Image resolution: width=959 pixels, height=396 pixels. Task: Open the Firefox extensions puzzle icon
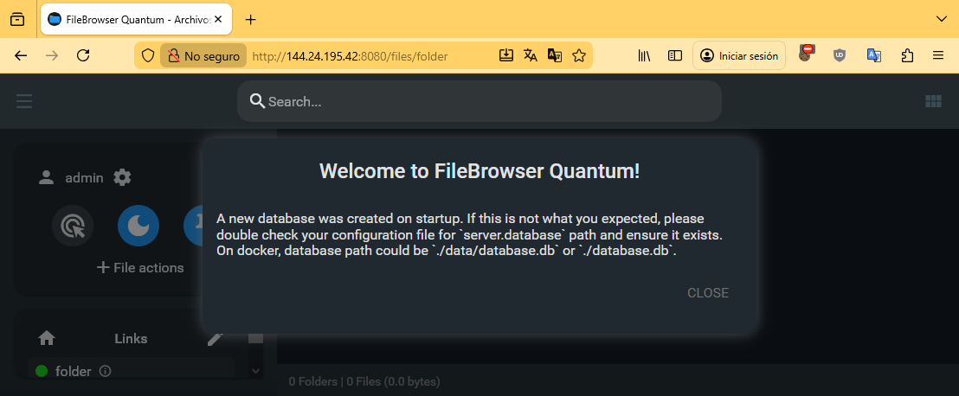click(907, 55)
